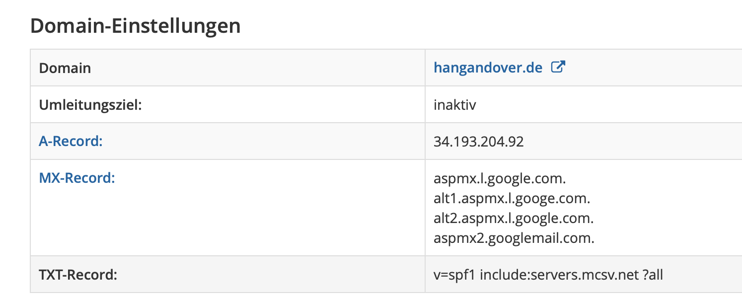Click the Domain row label

[65, 68]
